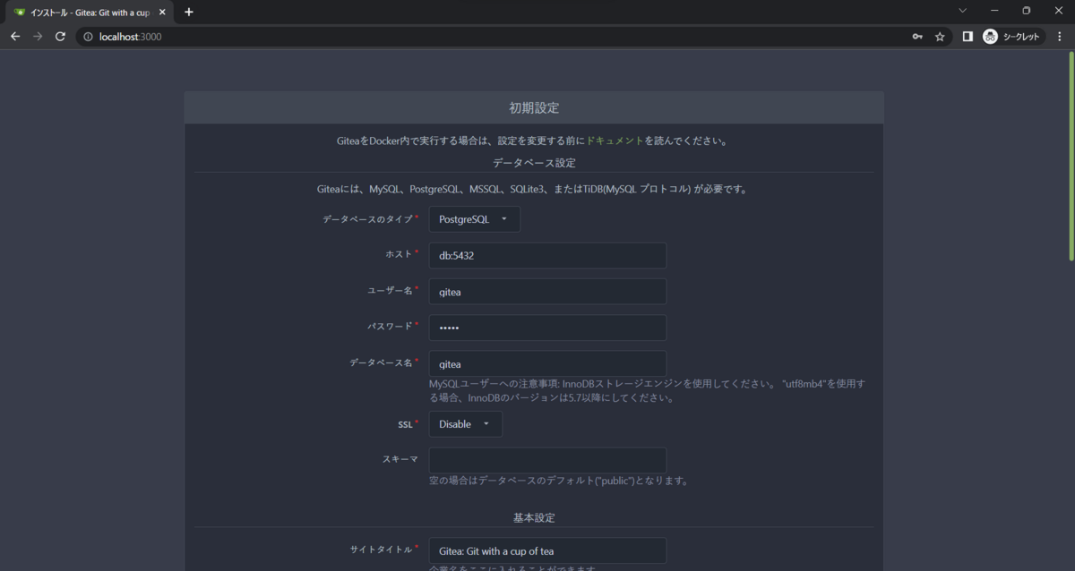Select the インストール - Gitea tab
The width and height of the screenshot is (1075, 571).
(x=90, y=13)
